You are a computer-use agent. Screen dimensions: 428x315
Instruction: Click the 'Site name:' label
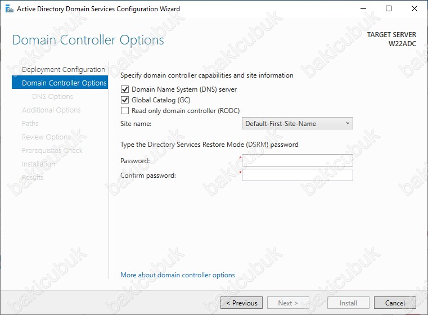click(x=136, y=124)
